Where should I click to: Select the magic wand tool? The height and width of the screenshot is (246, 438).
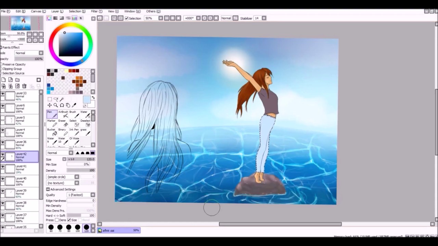coord(62,99)
